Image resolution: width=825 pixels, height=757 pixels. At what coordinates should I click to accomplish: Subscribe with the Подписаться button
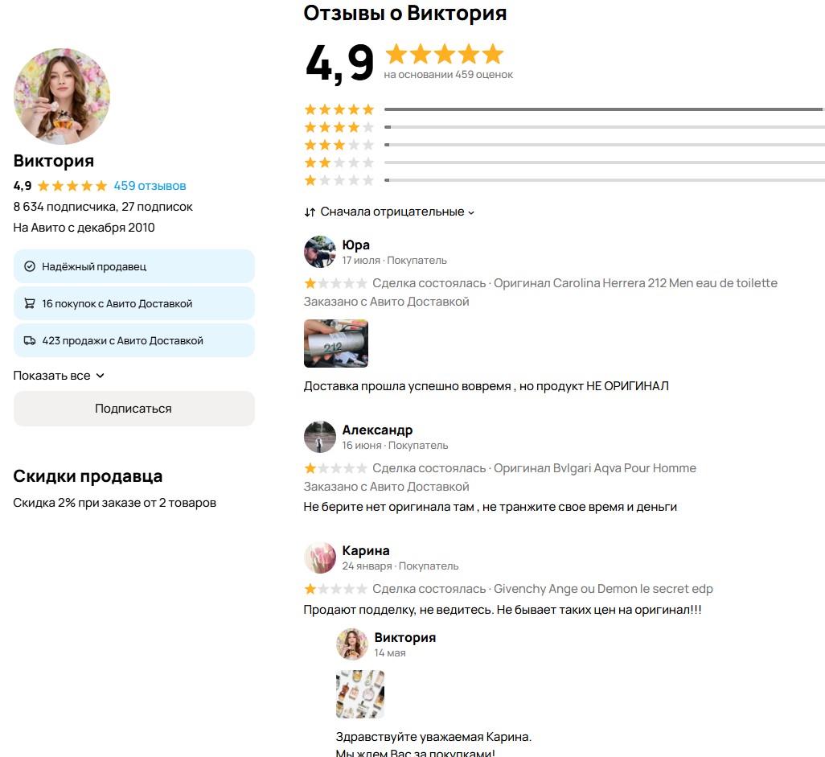pyautogui.click(x=134, y=409)
